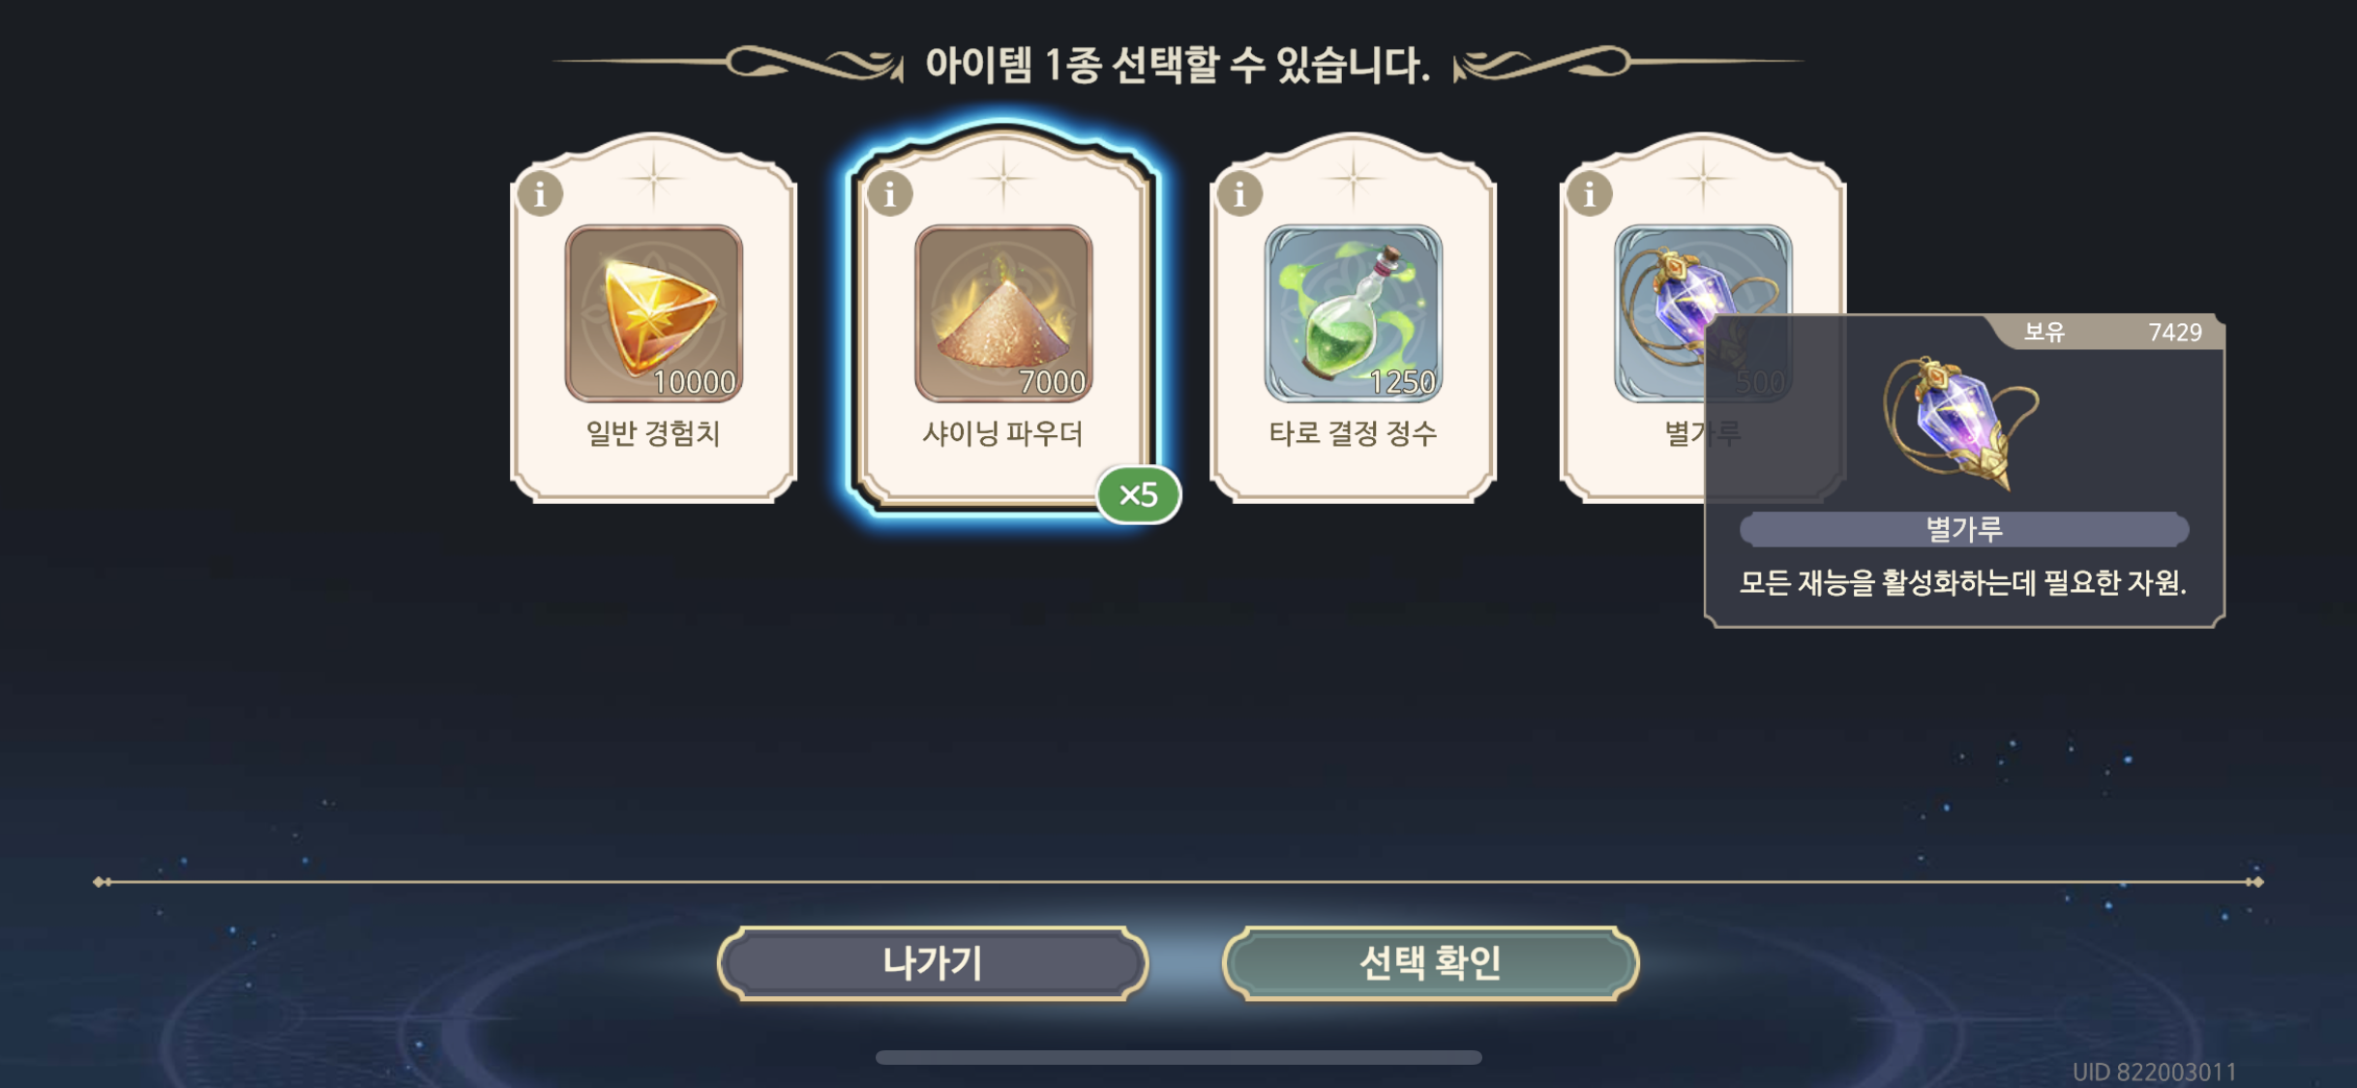Click 선택 확인 confirm button
Screen dimensions: 2357x1088
pyautogui.click(x=1430, y=963)
